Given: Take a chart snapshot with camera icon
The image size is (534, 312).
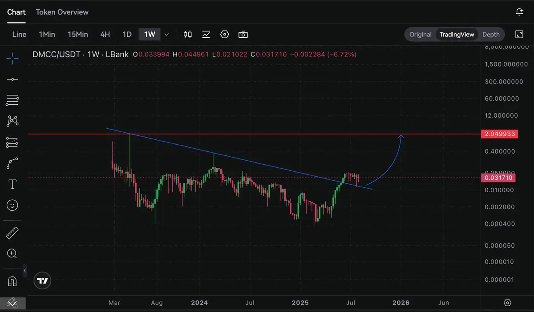Looking at the screenshot, I should (x=243, y=34).
